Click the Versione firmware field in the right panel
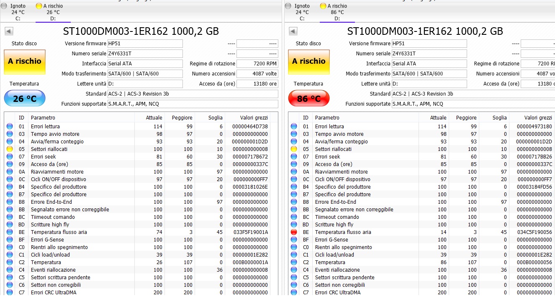 pos(429,44)
